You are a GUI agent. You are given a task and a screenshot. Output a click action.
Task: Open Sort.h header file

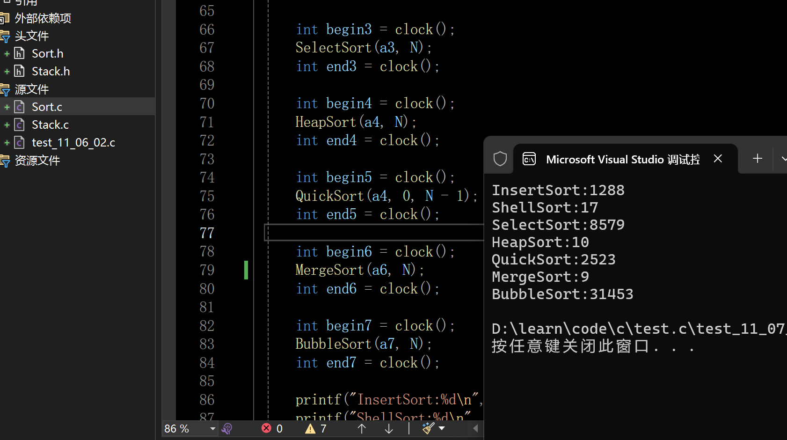tap(47, 53)
